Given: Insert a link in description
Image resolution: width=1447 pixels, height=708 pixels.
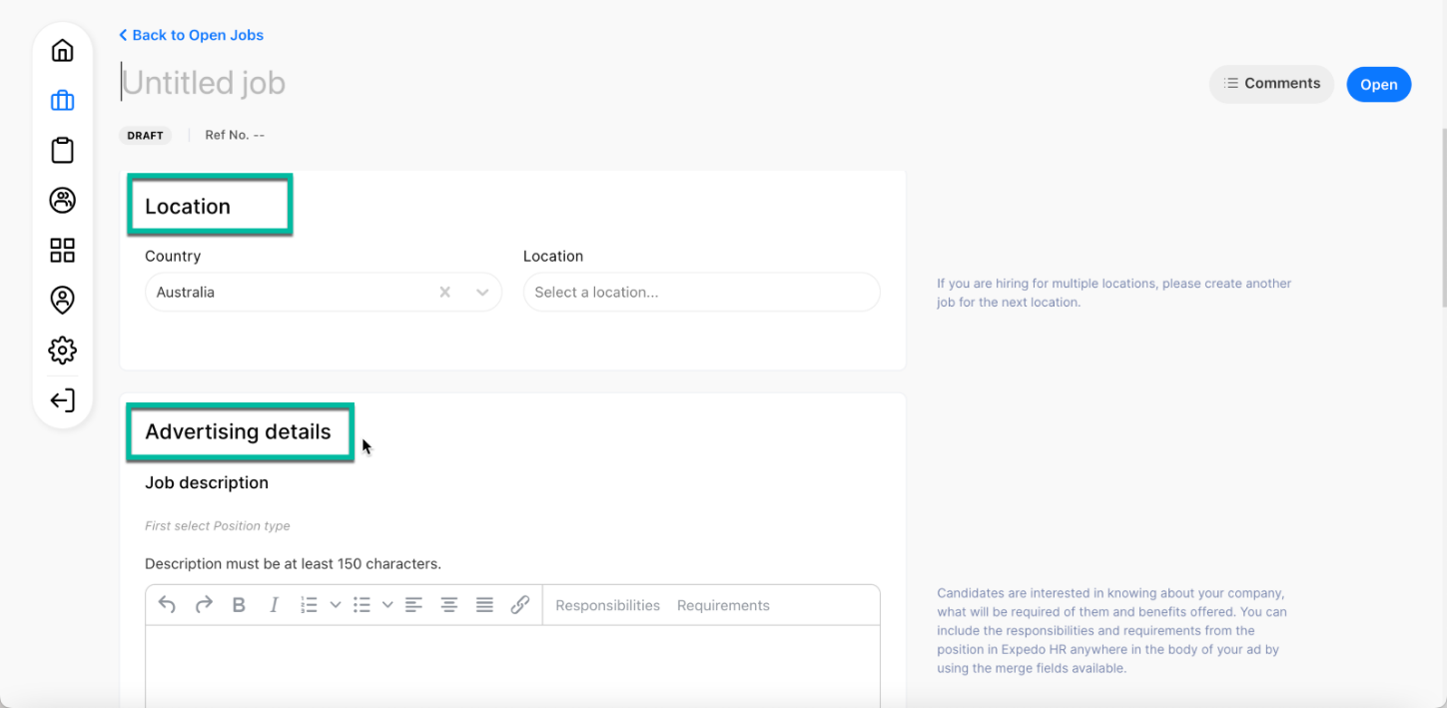Looking at the screenshot, I should [x=520, y=605].
